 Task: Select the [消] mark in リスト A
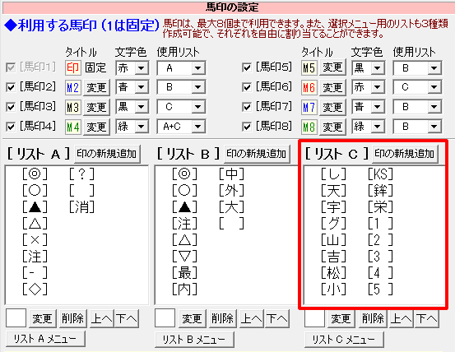pos(82,207)
